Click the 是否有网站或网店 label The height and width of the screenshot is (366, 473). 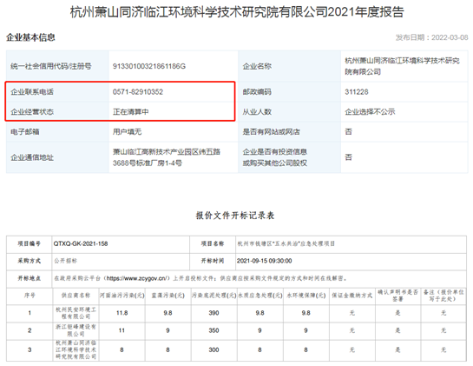coord(271,132)
